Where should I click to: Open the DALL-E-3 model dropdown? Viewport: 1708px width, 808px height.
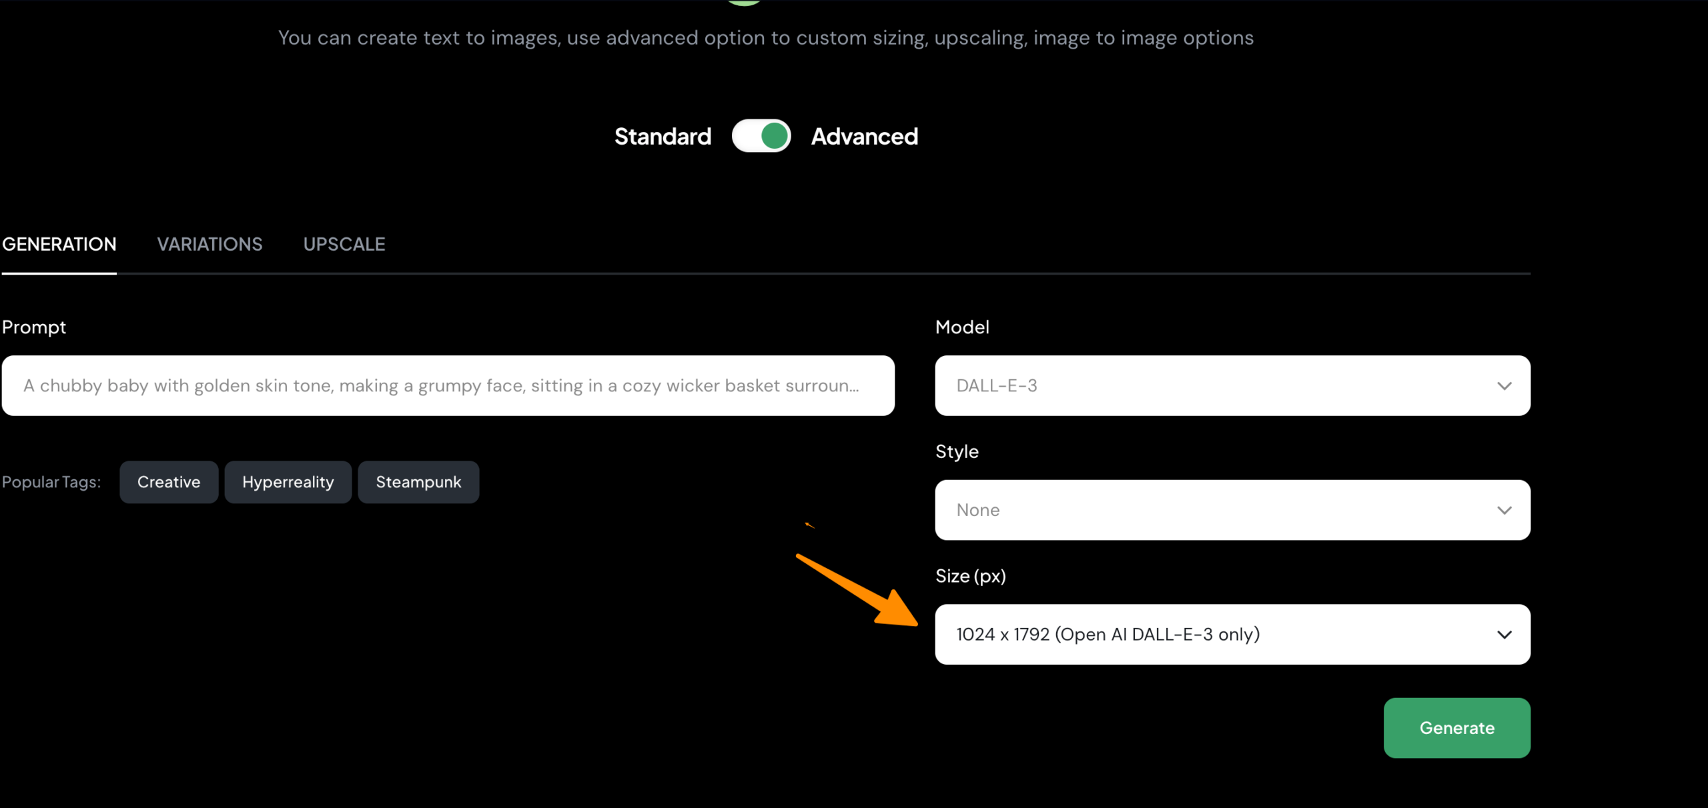pyautogui.click(x=1232, y=386)
